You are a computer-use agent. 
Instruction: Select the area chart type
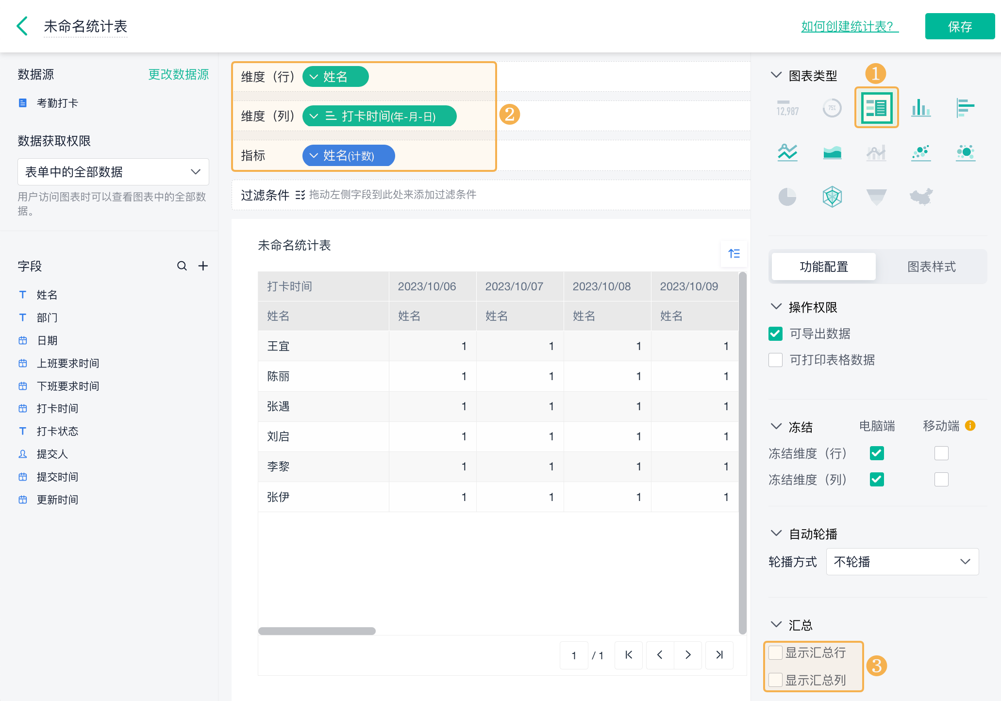click(x=832, y=152)
